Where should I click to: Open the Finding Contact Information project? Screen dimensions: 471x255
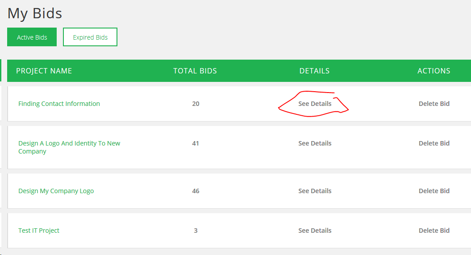tap(59, 104)
